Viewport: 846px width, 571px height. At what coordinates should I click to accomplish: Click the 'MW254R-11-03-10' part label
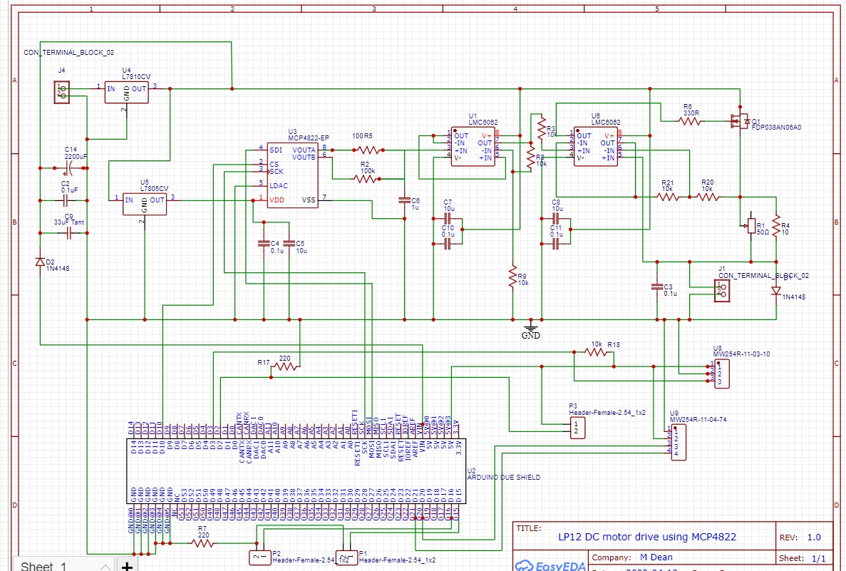[742, 354]
